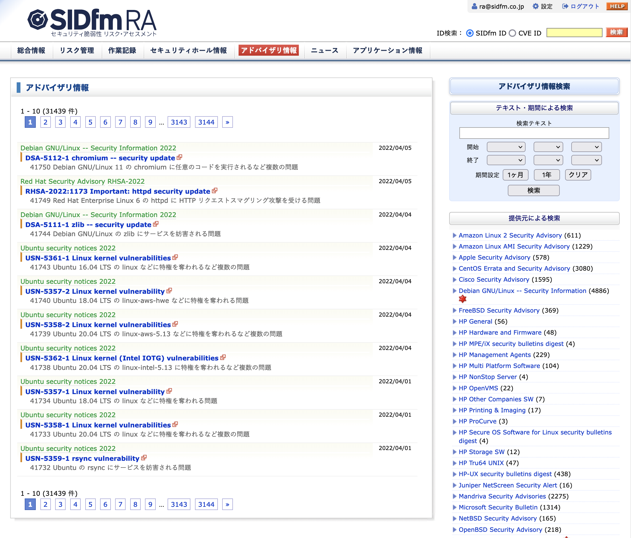Click the logout arrow icon
The height and width of the screenshot is (538, 631).
coord(565,6)
